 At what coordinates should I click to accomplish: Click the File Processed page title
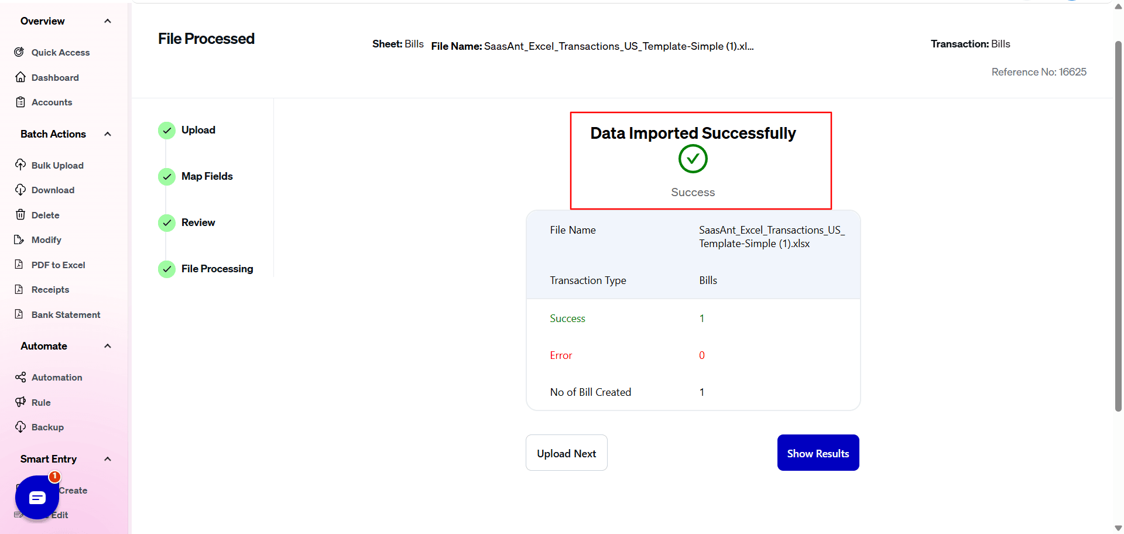[x=206, y=39]
